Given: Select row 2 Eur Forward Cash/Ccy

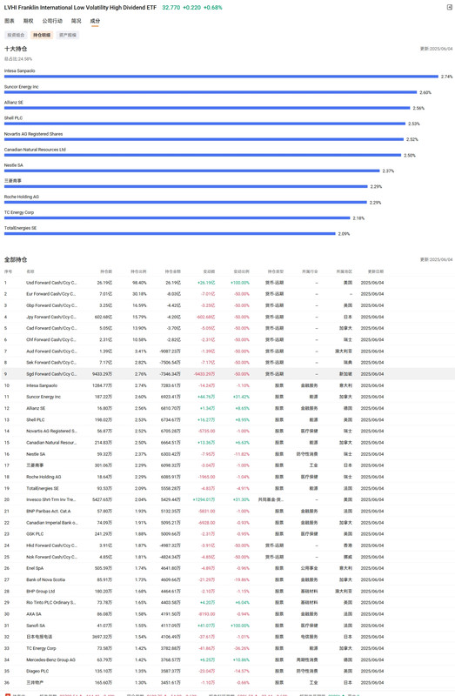Looking at the screenshot, I should point(227,294).
